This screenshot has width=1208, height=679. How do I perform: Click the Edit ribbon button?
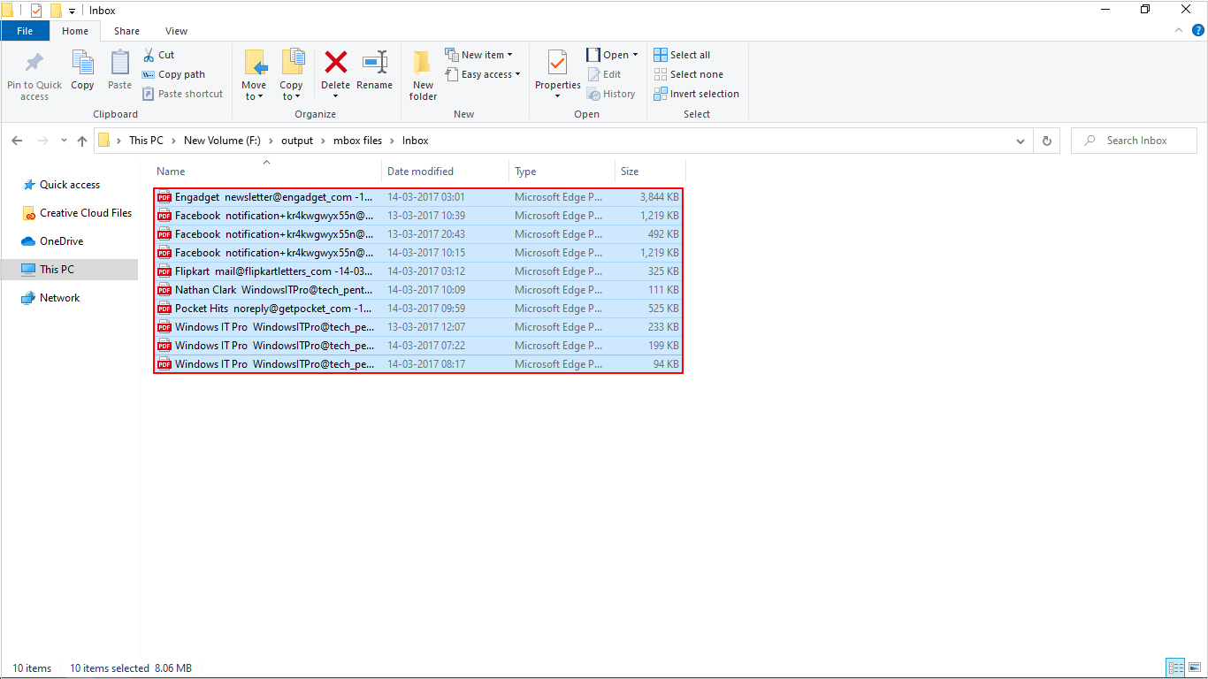tap(604, 74)
